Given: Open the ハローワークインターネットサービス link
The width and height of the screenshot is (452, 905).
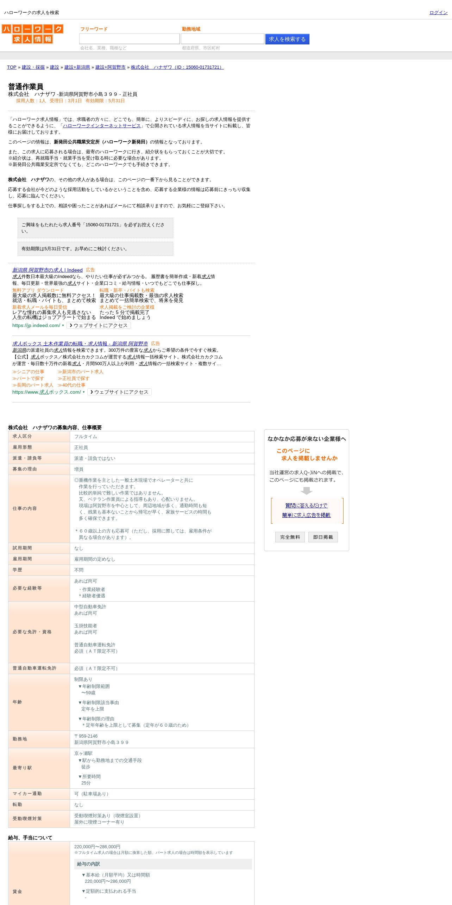Looking at the screenshot, I should (x=102, y=126).
